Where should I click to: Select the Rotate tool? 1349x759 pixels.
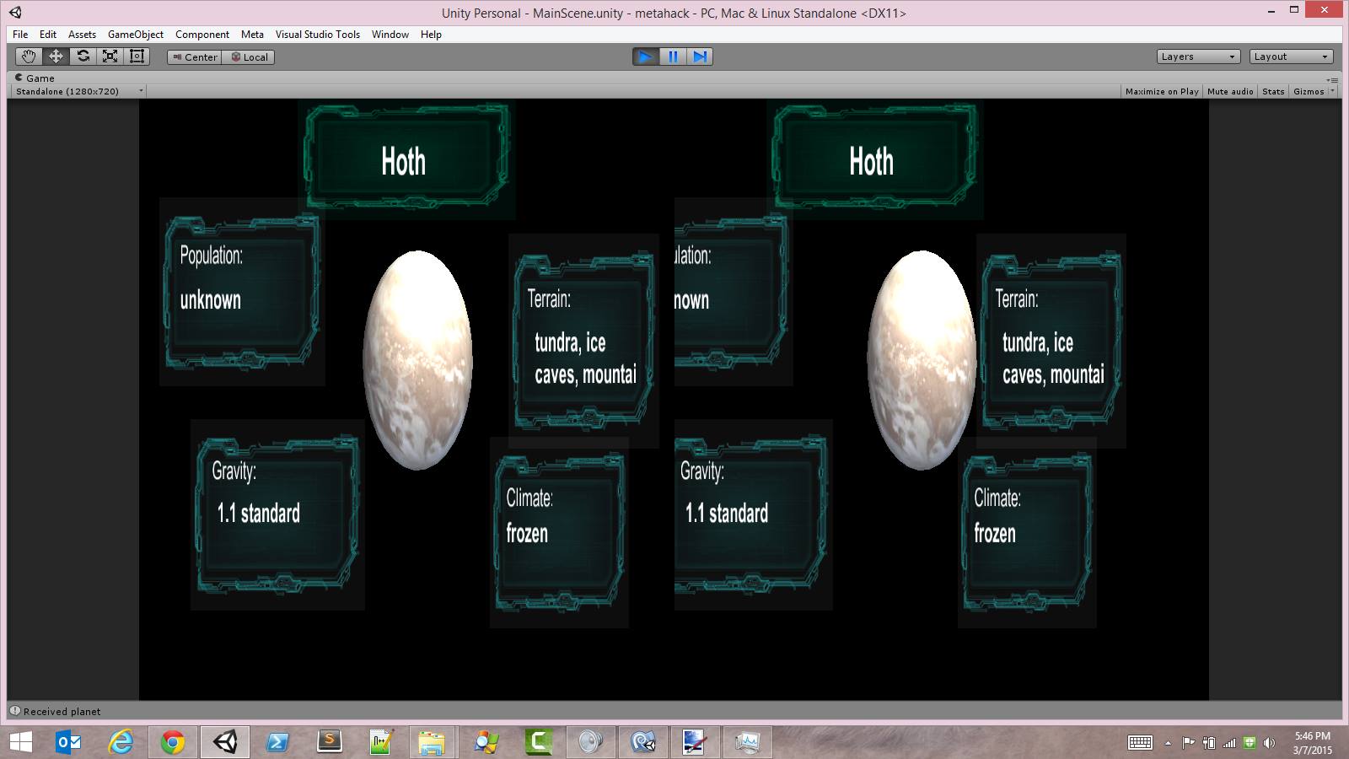point(83,57)
